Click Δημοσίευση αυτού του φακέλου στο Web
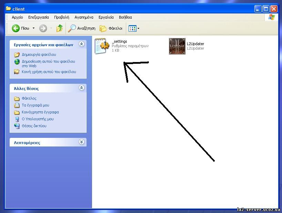 click(48, 64)
